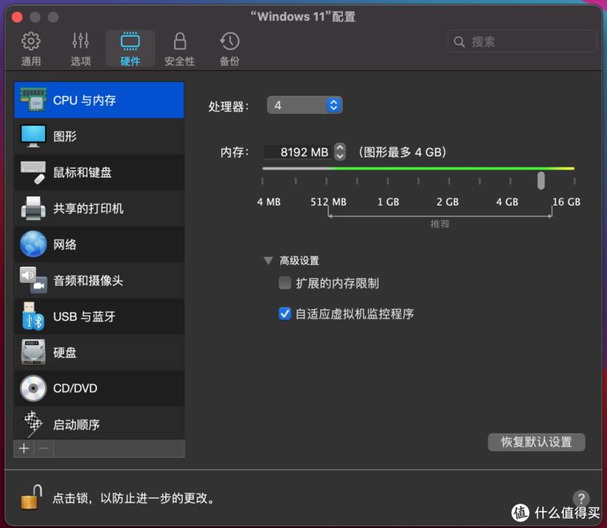Viewport: 607px width, 528px height.
Task: Open the 网络 globe icon
Action: click(33, 244)
